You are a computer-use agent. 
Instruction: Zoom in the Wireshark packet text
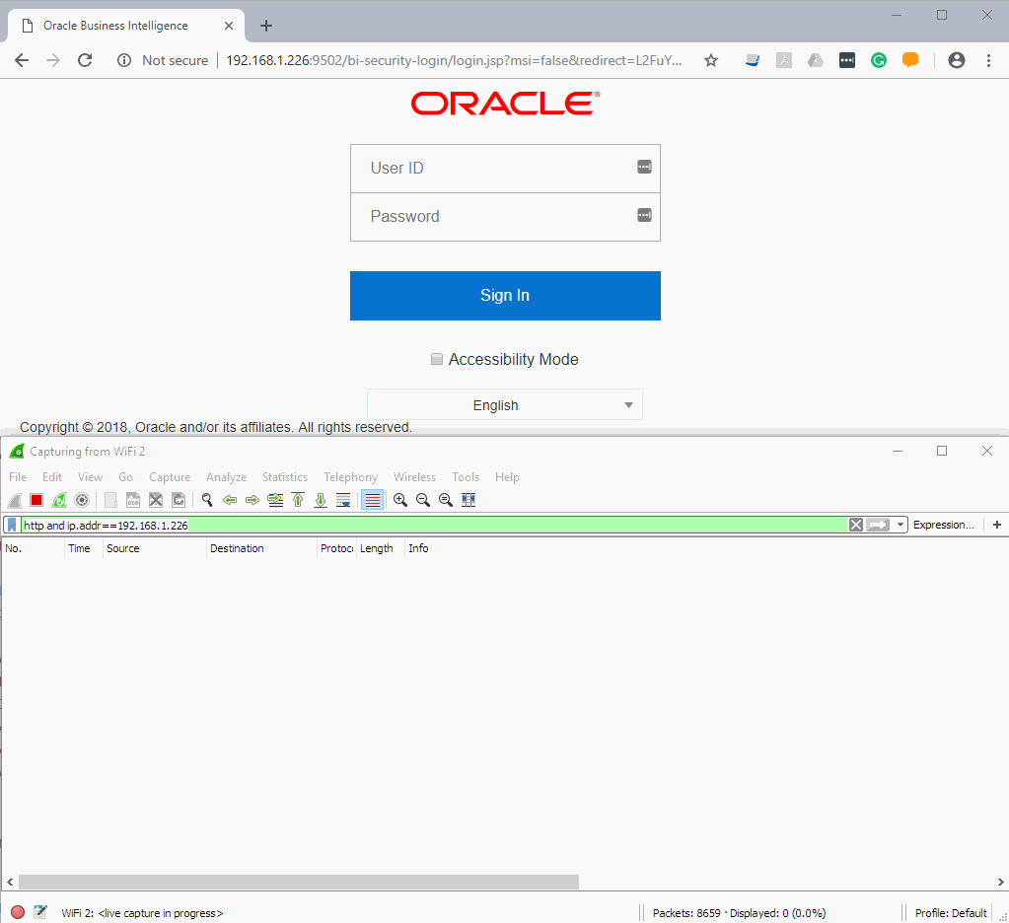400,500
